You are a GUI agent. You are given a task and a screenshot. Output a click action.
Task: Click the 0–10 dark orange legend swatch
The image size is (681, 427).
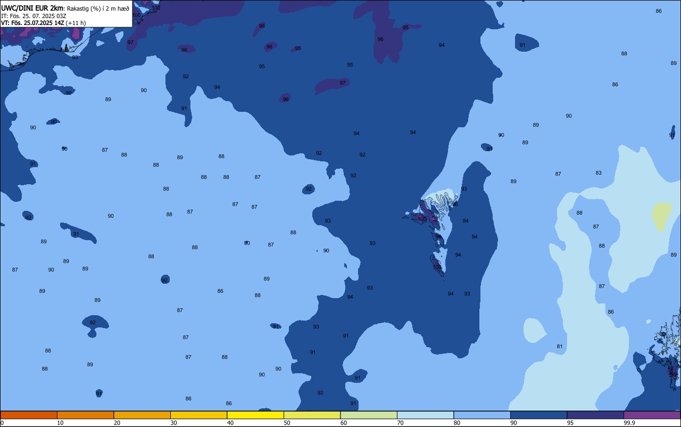click(x=29, y=415)
